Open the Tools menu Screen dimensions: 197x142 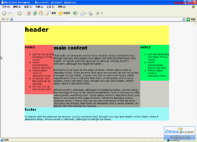[x=50, y=7]
